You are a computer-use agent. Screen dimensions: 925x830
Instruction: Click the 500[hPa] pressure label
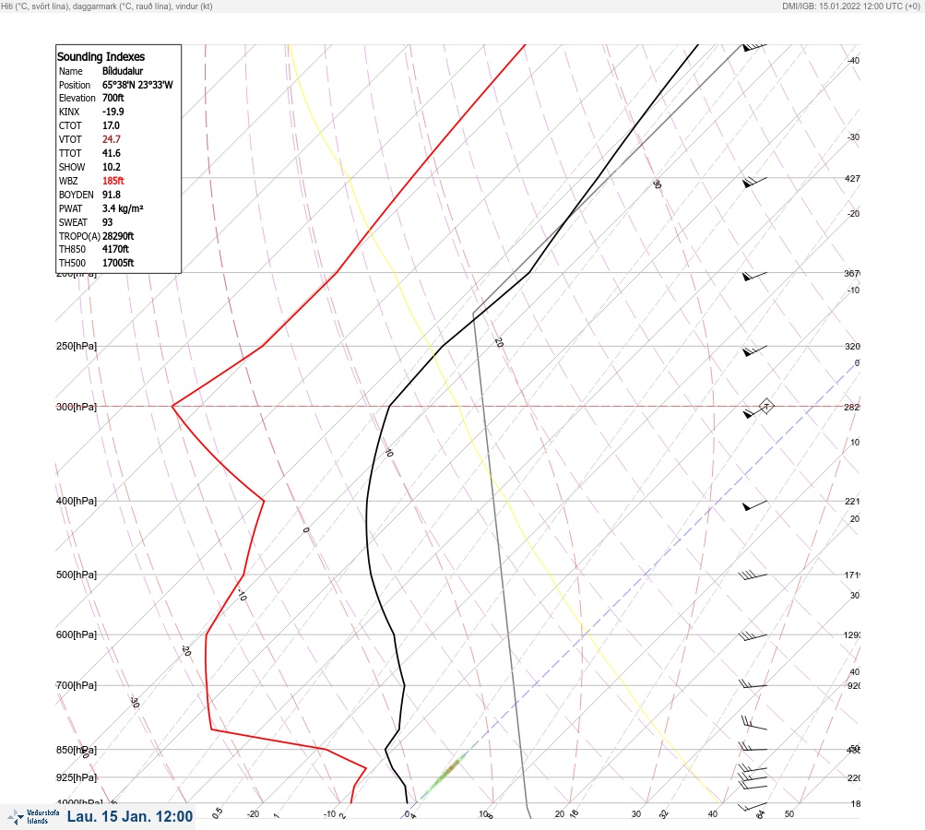77,575
